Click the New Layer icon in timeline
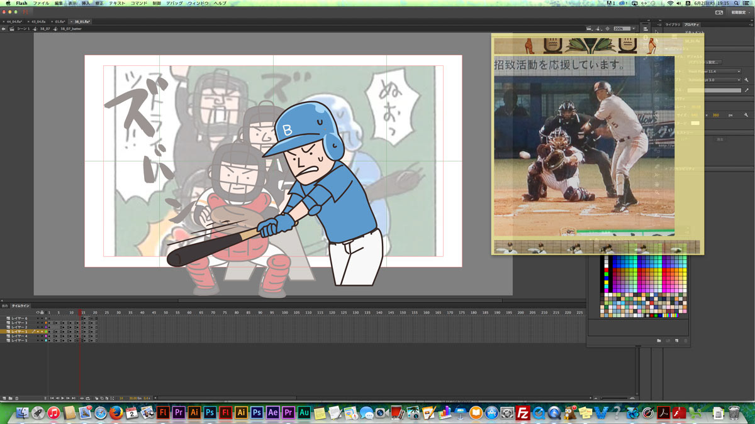755x424 pixels. click(4, 398)
